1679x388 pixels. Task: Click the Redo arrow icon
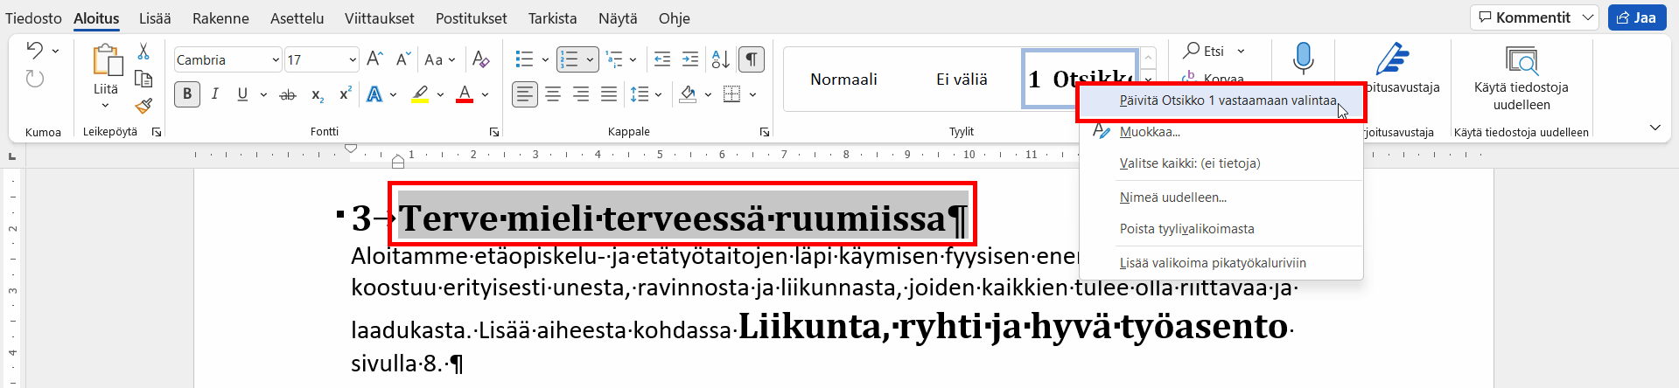click(35, 80)
